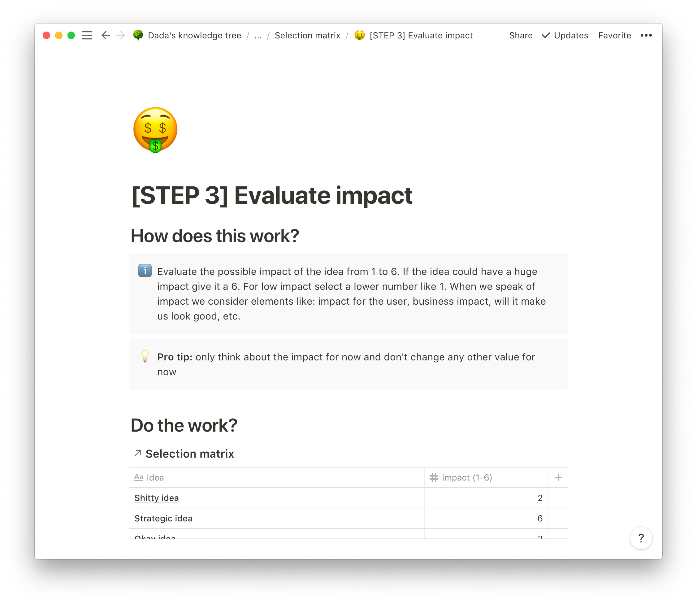Open Dada's knowledge tree breadcrumb
The image size is (697, 605).
tap(194, 35)
